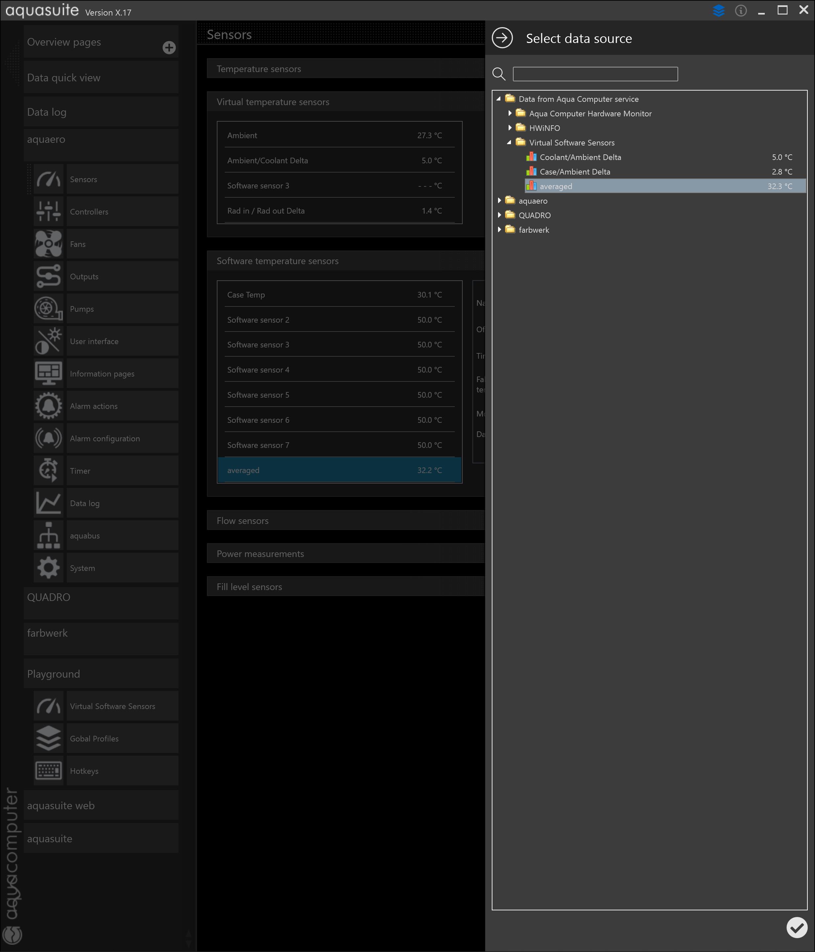The image size is (815, 952).
Task: Select the Case Temp software sensor row
Action: tap(339, 295)
